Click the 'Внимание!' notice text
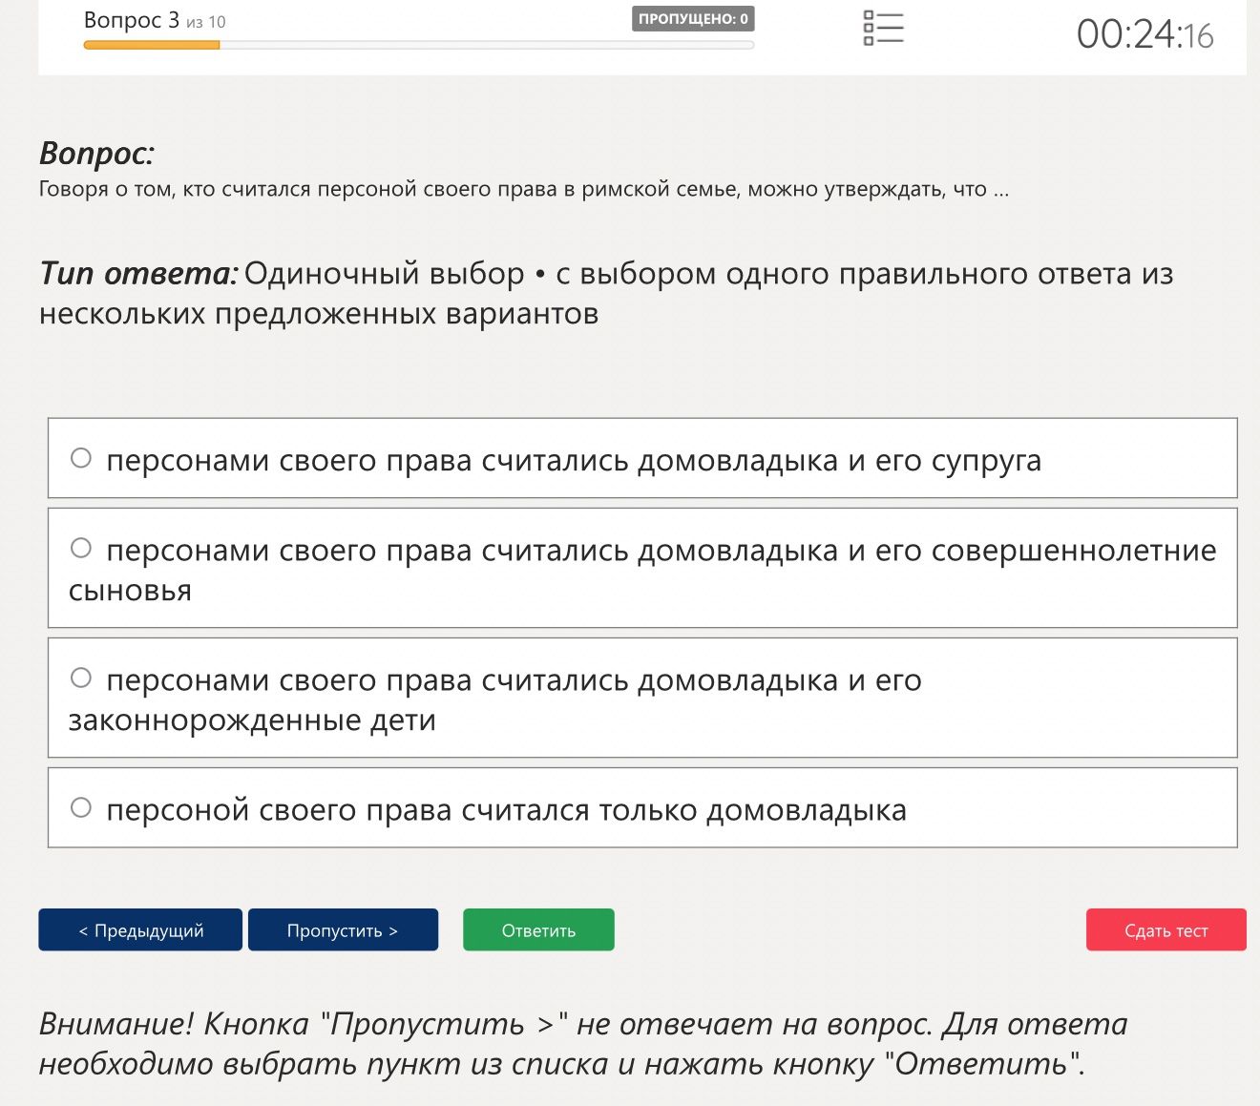The height and width of the screenshot is (1106, 1260). coord(583,1043)
